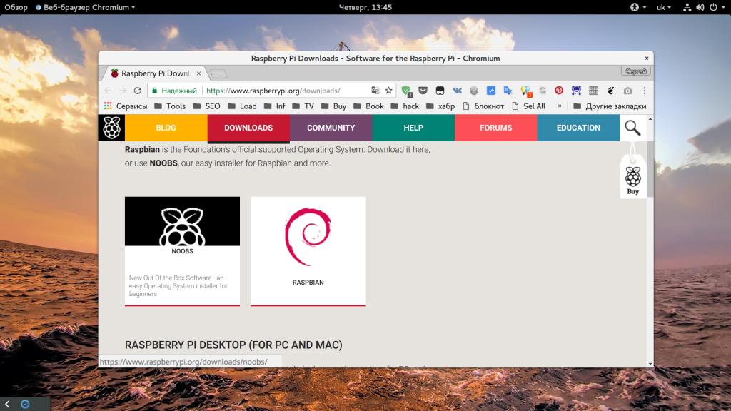This screenshot has width=731, height=411.
Task: Bookmark this page with the star icon
Action: pos(389,91)
